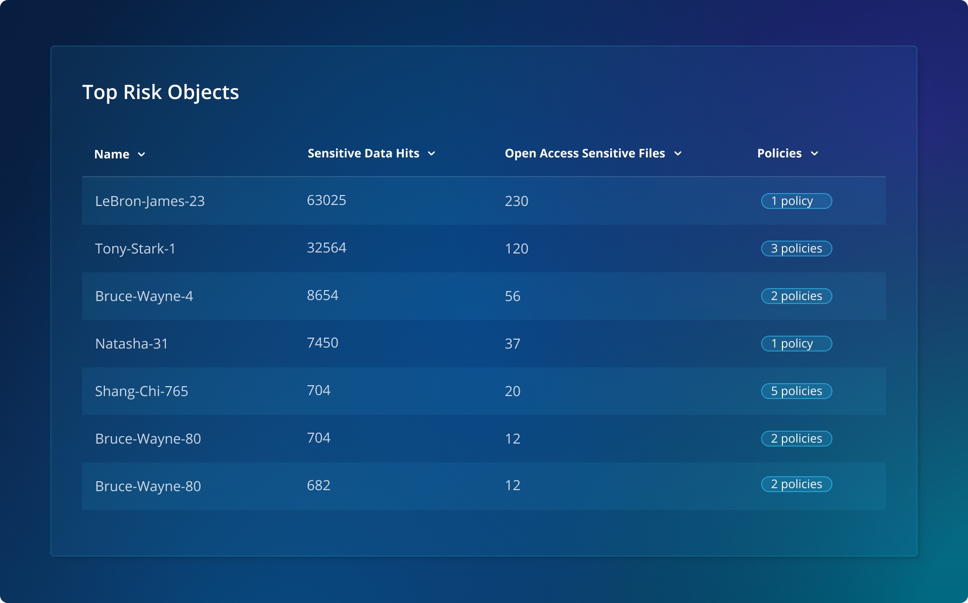Click the 1 policy badge for Natasha-31
The image size is (968, 603).
tap(797, 344)
